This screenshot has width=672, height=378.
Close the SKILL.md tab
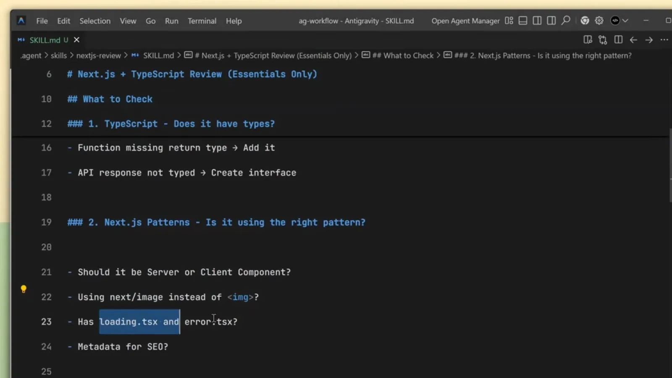[x=76, y=40]
